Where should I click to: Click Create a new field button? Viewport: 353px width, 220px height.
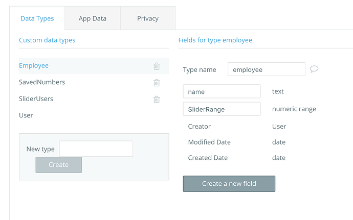pos(229,184)
